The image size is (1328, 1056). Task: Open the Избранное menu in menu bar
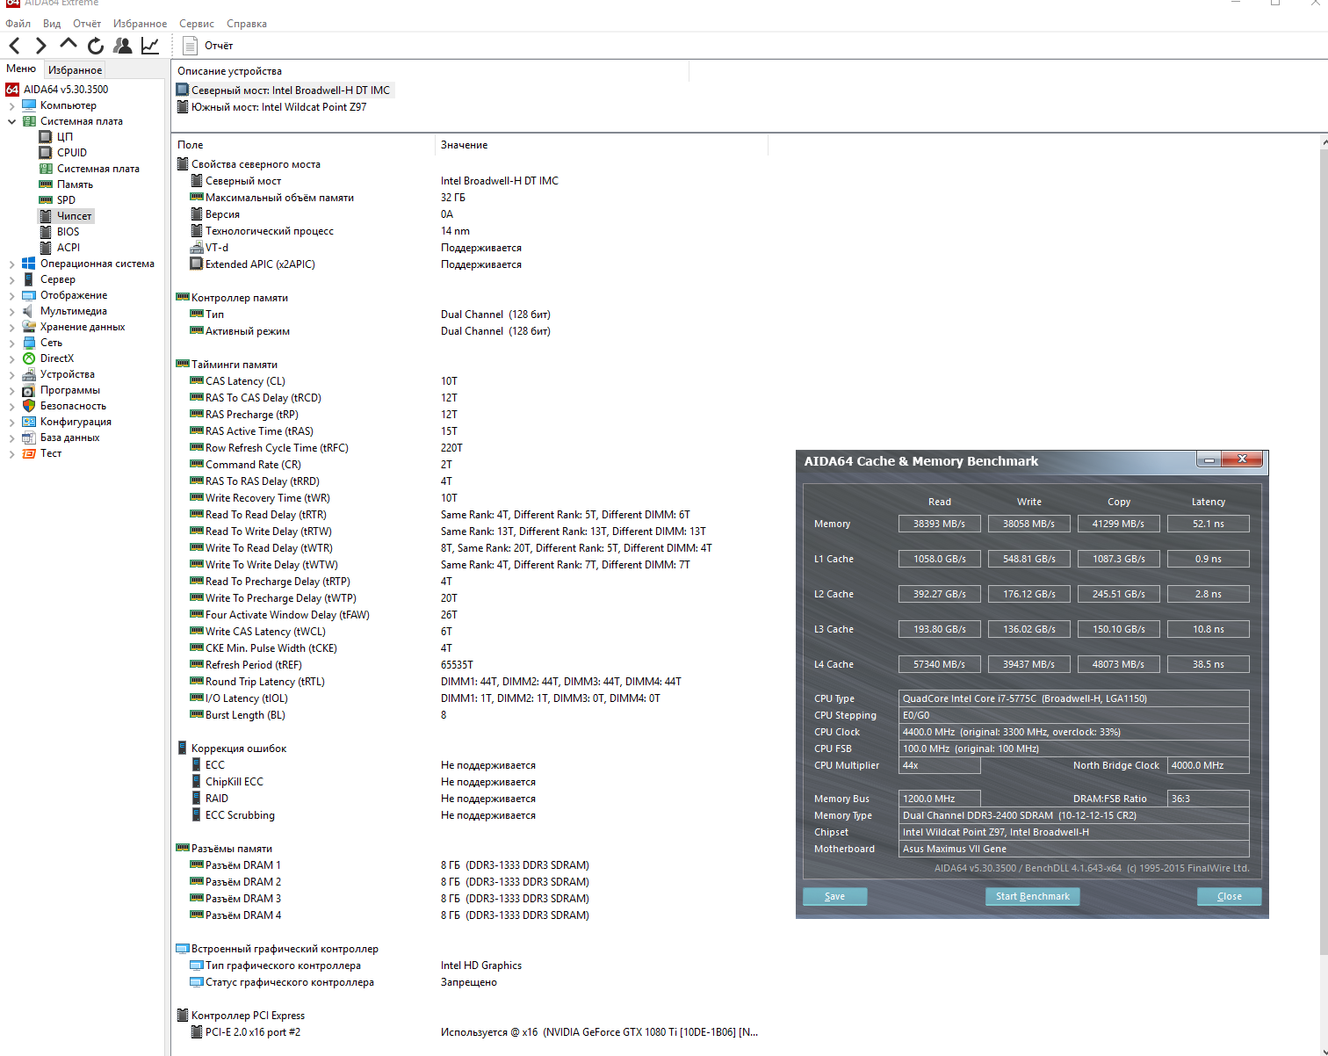tap(140, 24)
